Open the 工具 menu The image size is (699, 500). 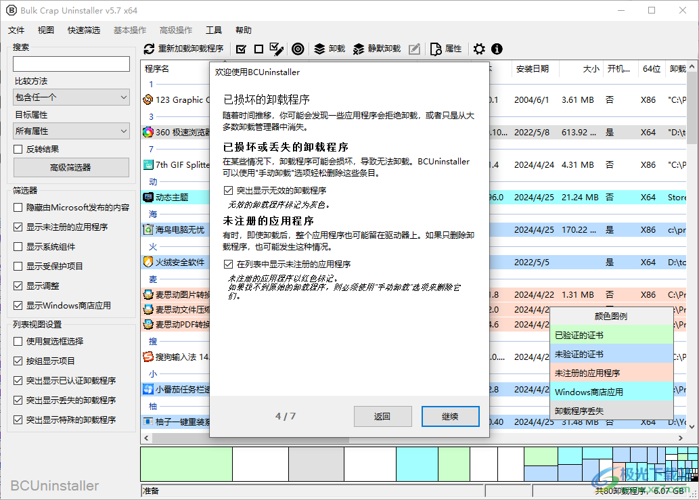[x=214, y=30]
